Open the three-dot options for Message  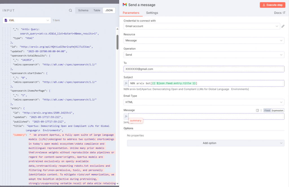tap(261, 110)
